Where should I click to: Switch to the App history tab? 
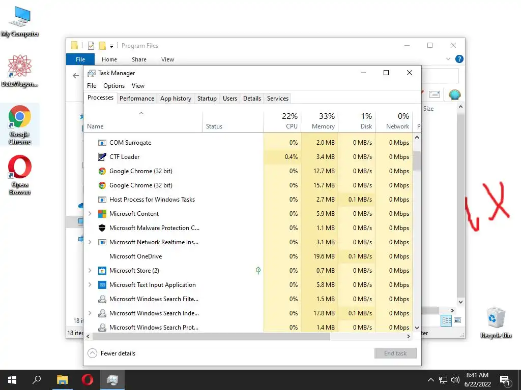(x=176, y=99)
